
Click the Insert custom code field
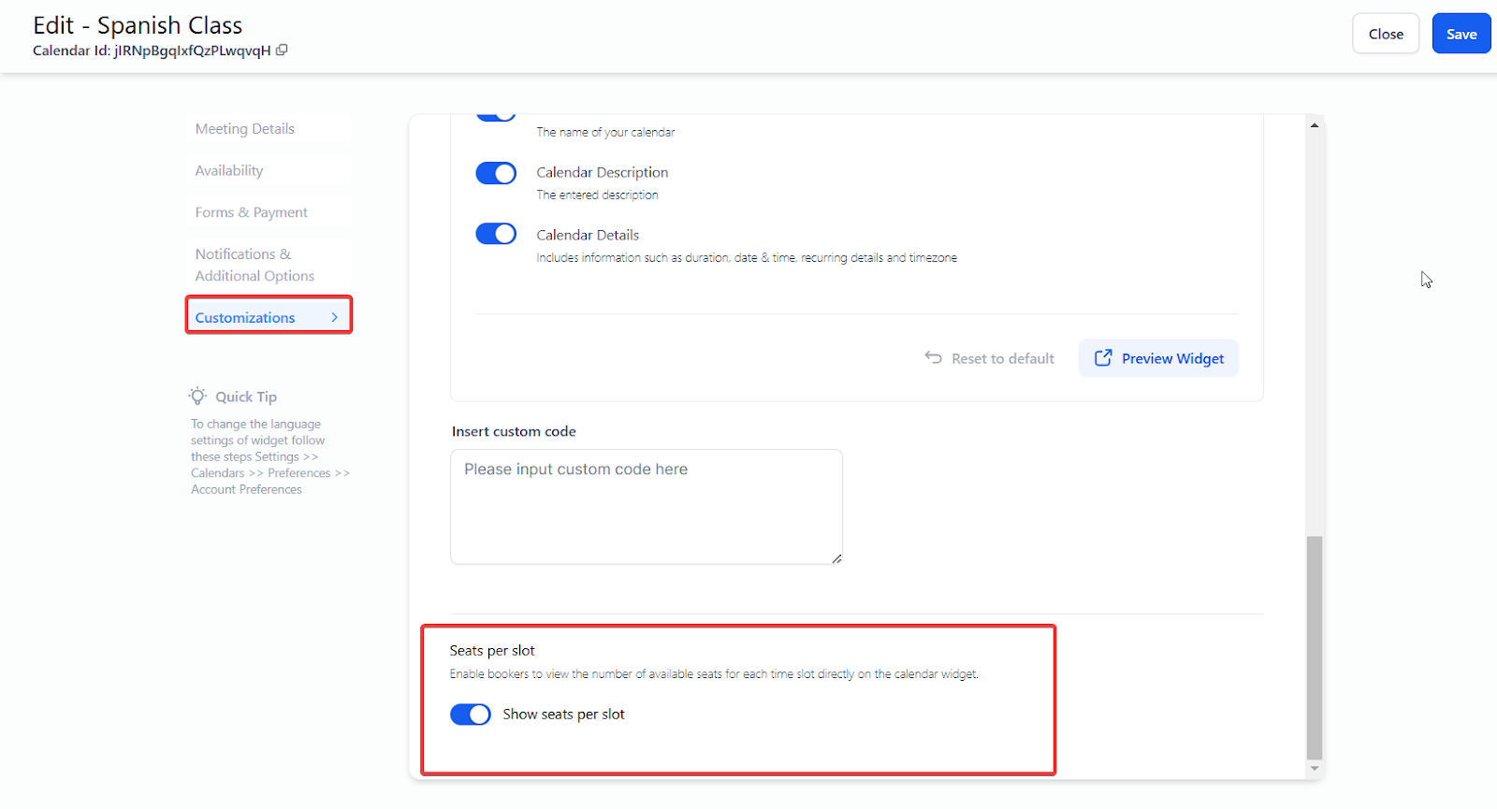[x=646, y=507]
